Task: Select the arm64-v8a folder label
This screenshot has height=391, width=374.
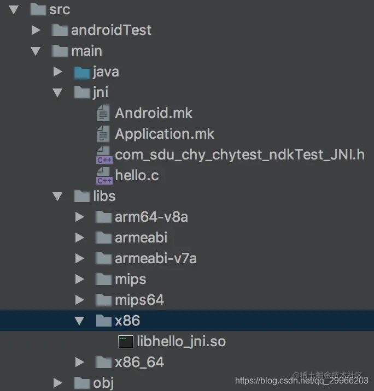Action: (151, 217)
